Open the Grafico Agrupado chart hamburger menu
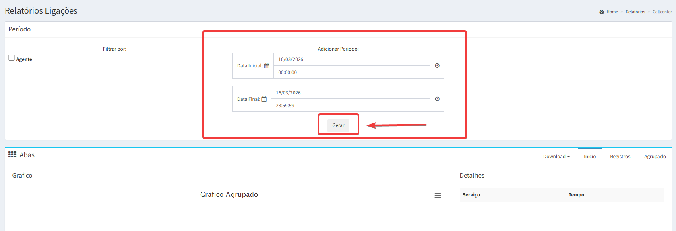 coord(438,196)
